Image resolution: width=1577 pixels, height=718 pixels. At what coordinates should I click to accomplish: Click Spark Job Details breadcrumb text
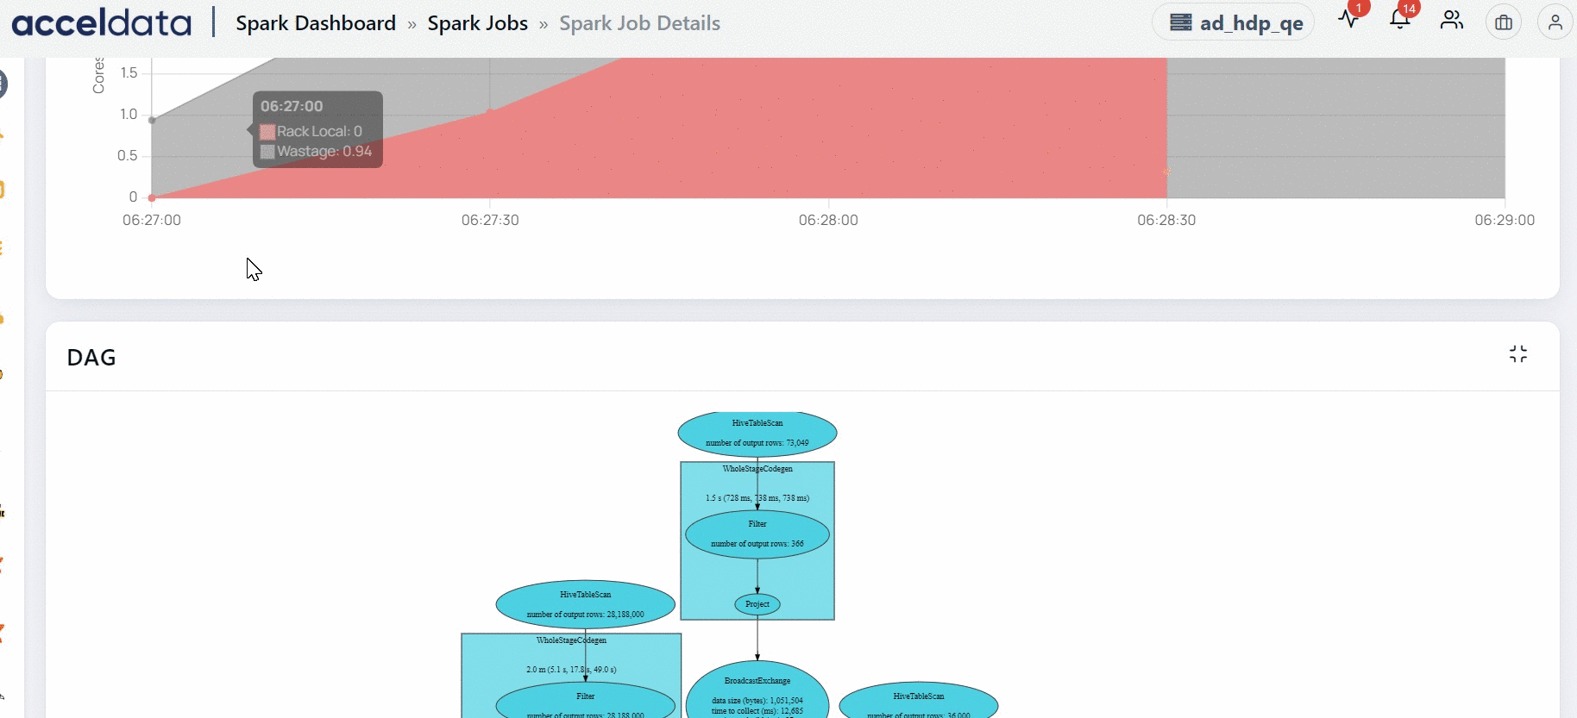[x=639, y=23]
